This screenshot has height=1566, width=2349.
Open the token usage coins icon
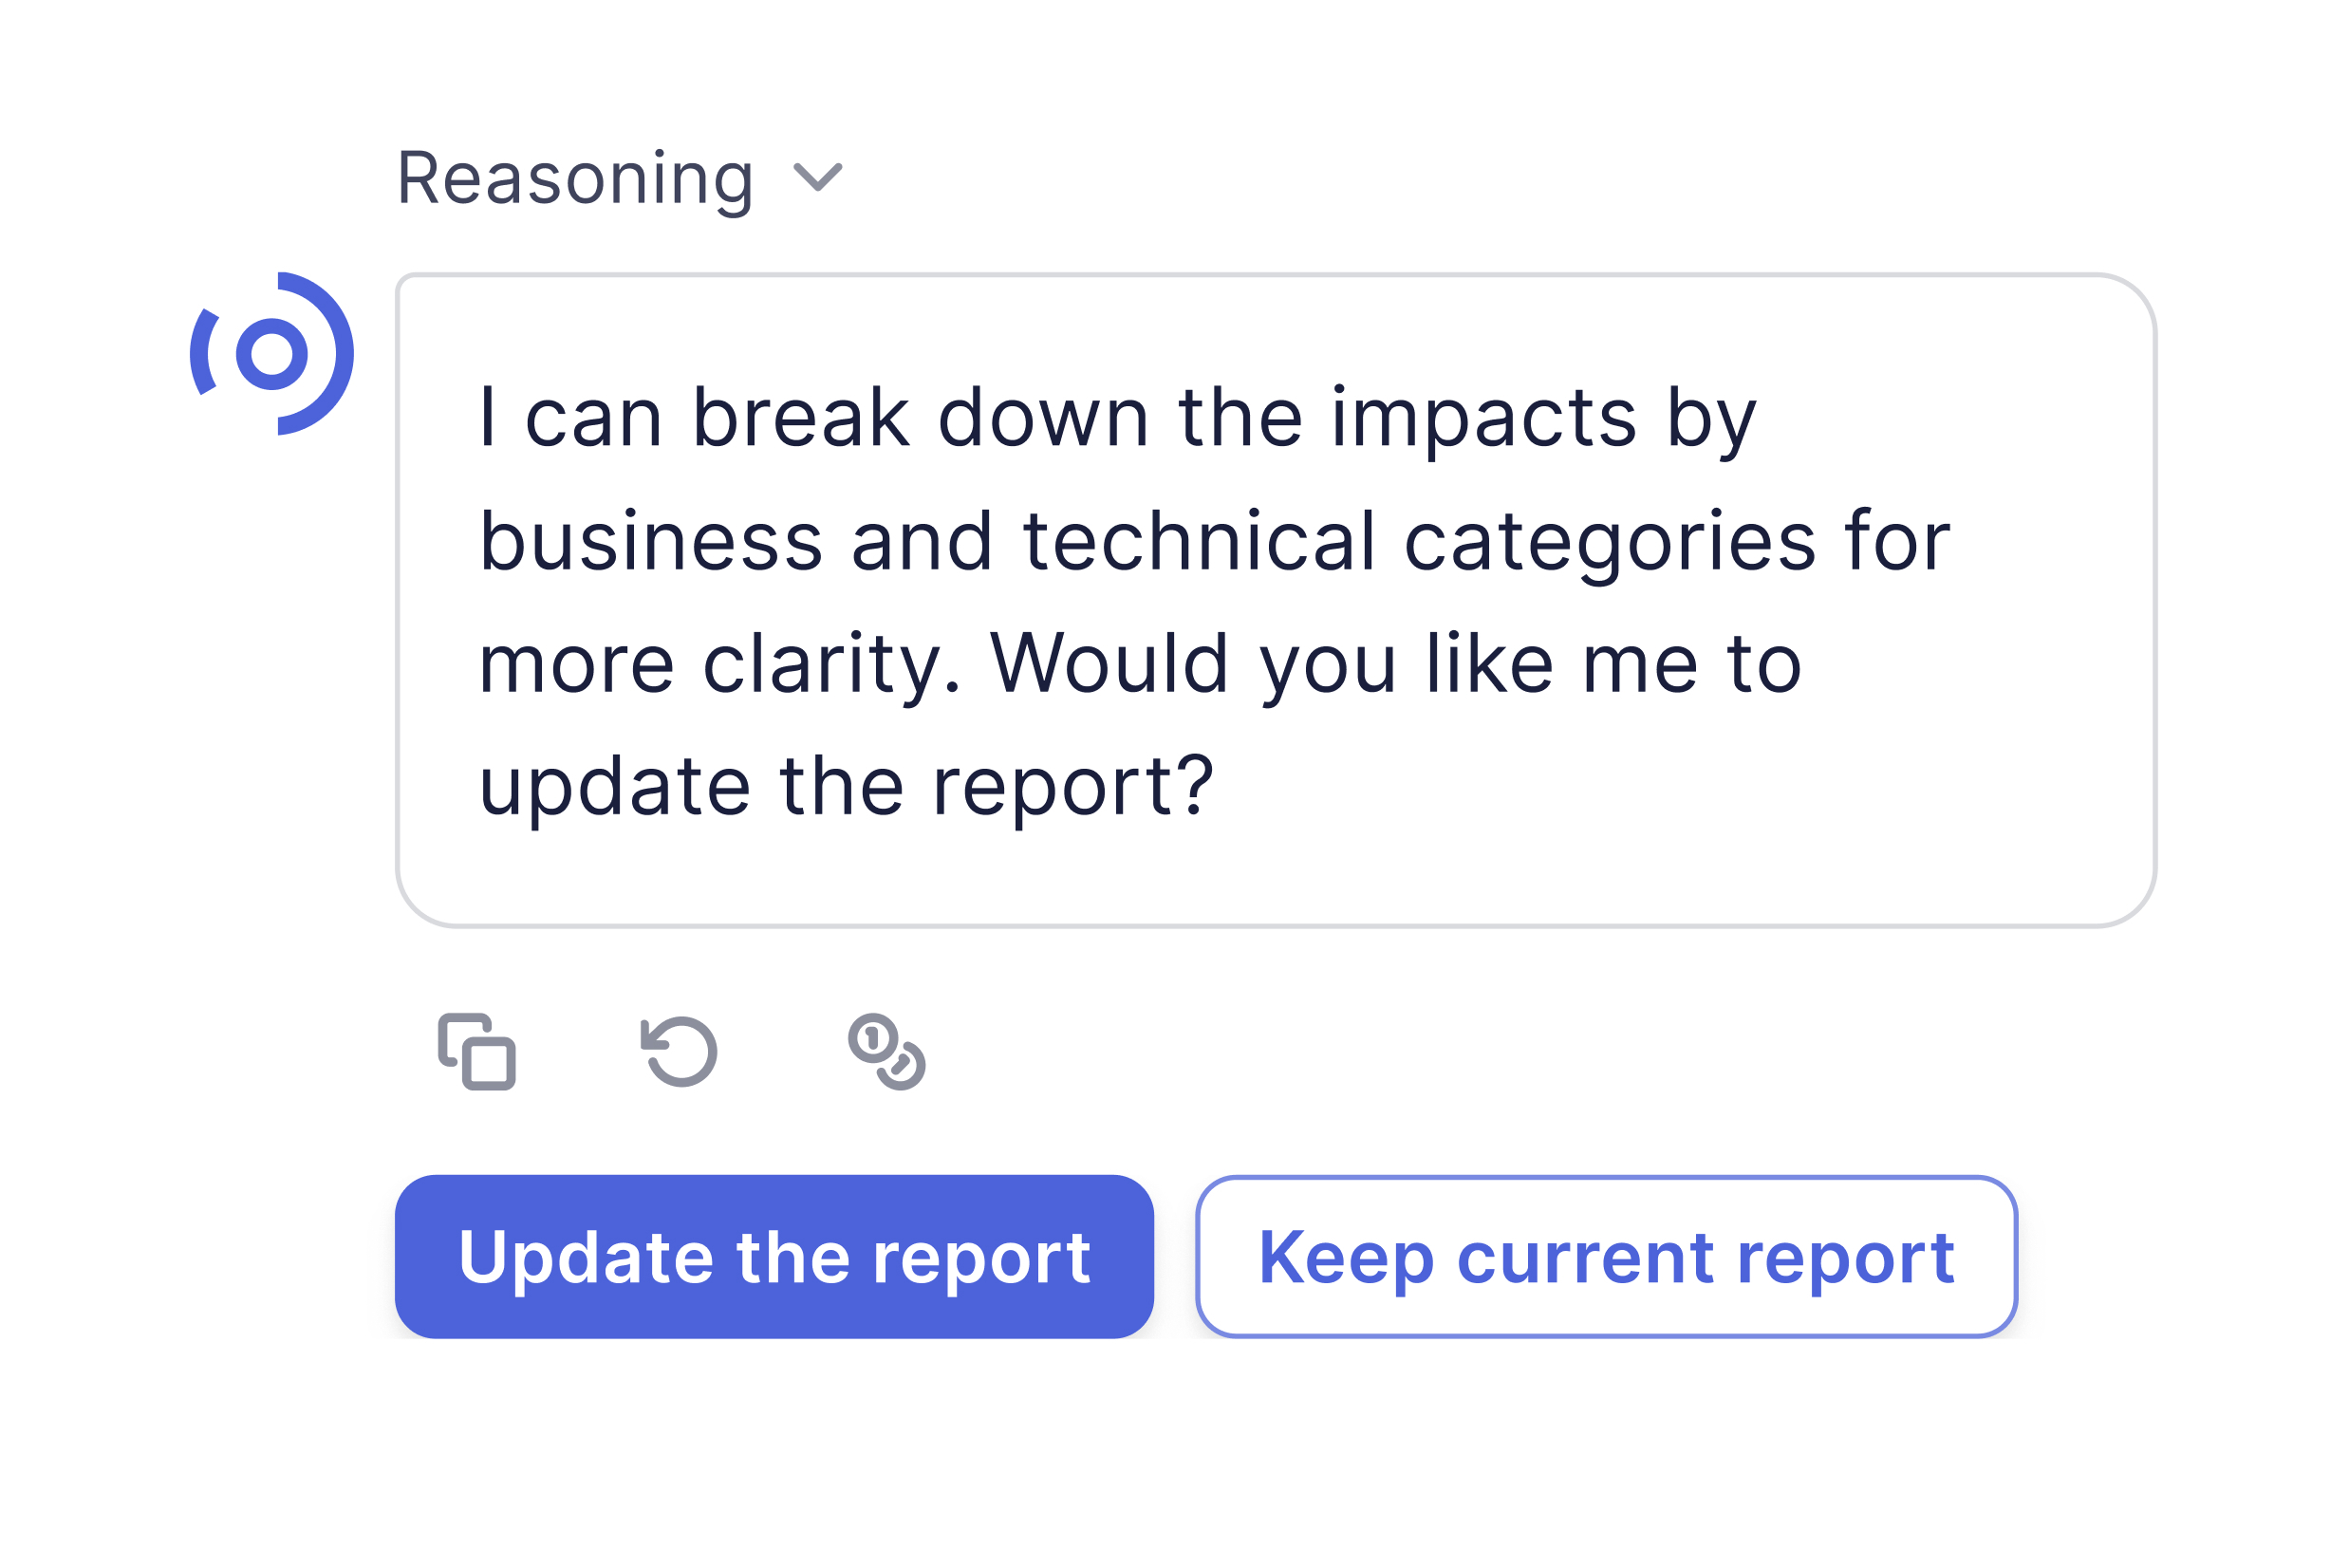pos(886,1052)
